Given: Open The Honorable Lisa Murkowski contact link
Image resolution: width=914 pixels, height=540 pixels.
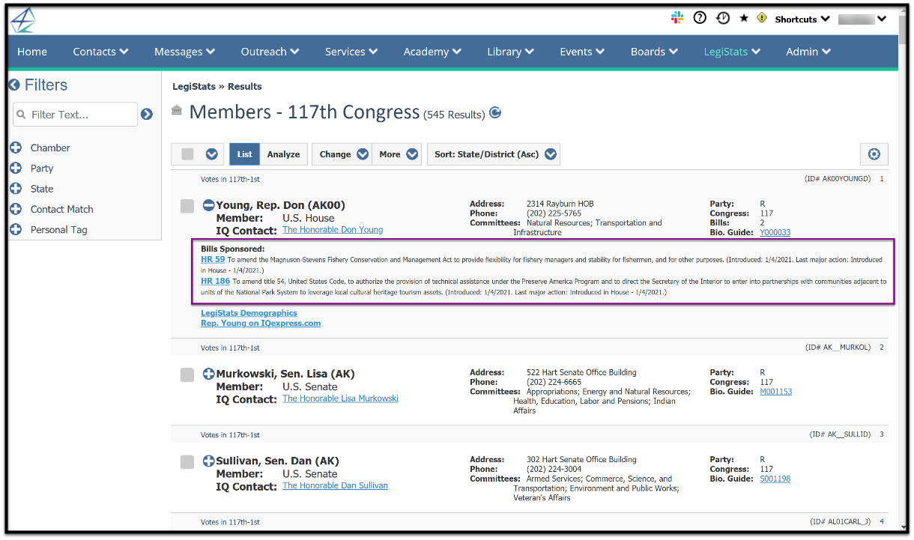Looking at the screenshot, I should 340,398.
